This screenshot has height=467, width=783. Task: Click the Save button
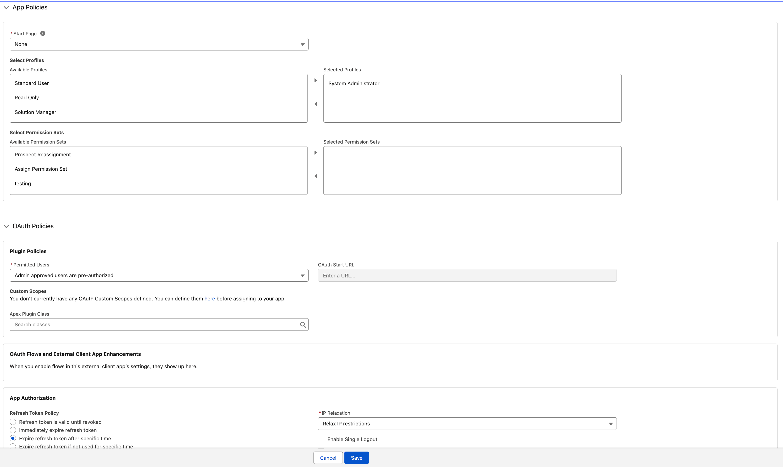[x=356, y=458]
